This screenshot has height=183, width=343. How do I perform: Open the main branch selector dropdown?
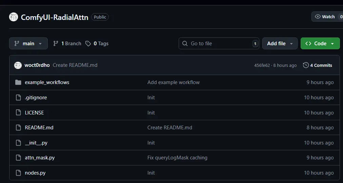(28, 44)
